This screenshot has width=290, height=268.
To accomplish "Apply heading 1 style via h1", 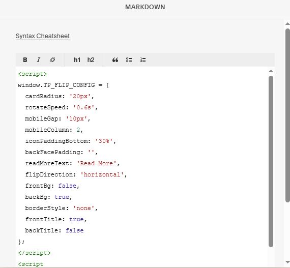I will coord(77,60).
